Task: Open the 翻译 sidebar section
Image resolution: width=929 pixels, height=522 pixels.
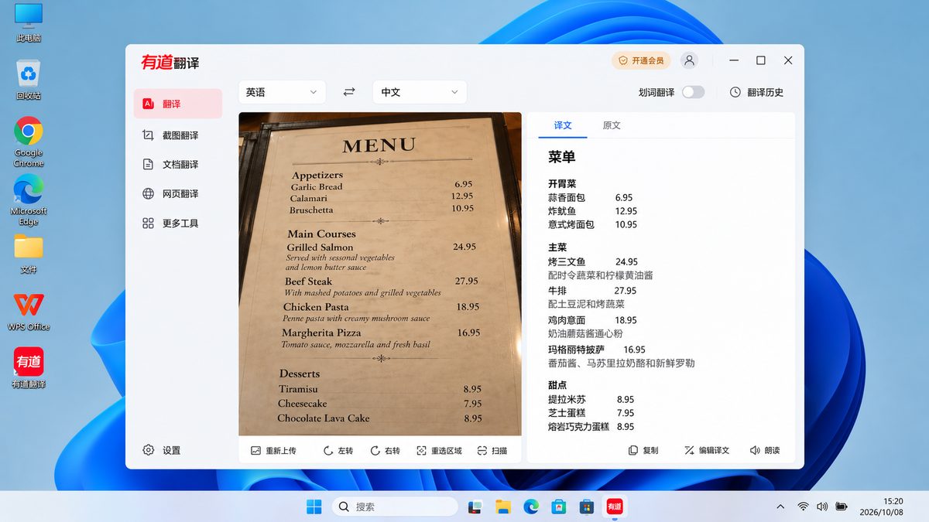Action: click(x=177, y=104)
